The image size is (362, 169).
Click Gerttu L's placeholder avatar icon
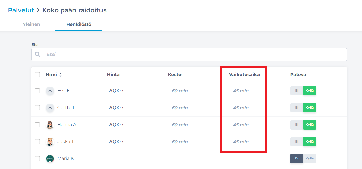click(50, 108)
